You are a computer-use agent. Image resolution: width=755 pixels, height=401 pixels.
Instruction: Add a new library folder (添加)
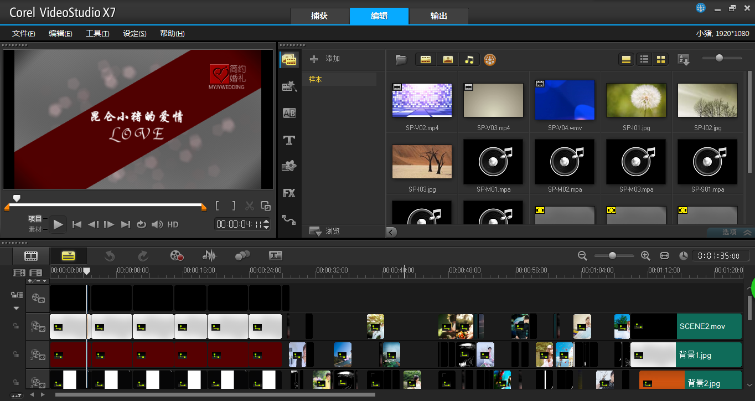(x=325, y=59)
